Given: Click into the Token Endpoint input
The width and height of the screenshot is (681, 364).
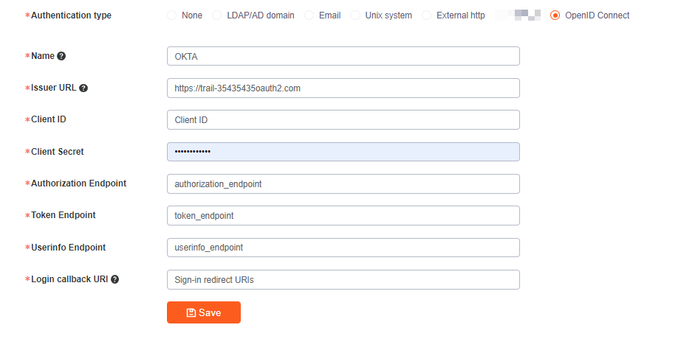Looking at the screenshot, I should 343,215.
